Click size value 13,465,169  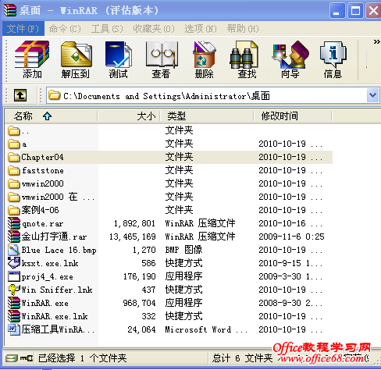(133, 237)
